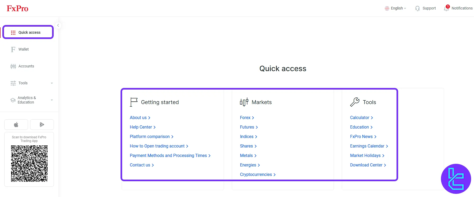Image resolution: width=474 pixels, height=197 pixels.
Task: Collapse the sidebar with the arrow button
Action: click(x=58, y=26)
